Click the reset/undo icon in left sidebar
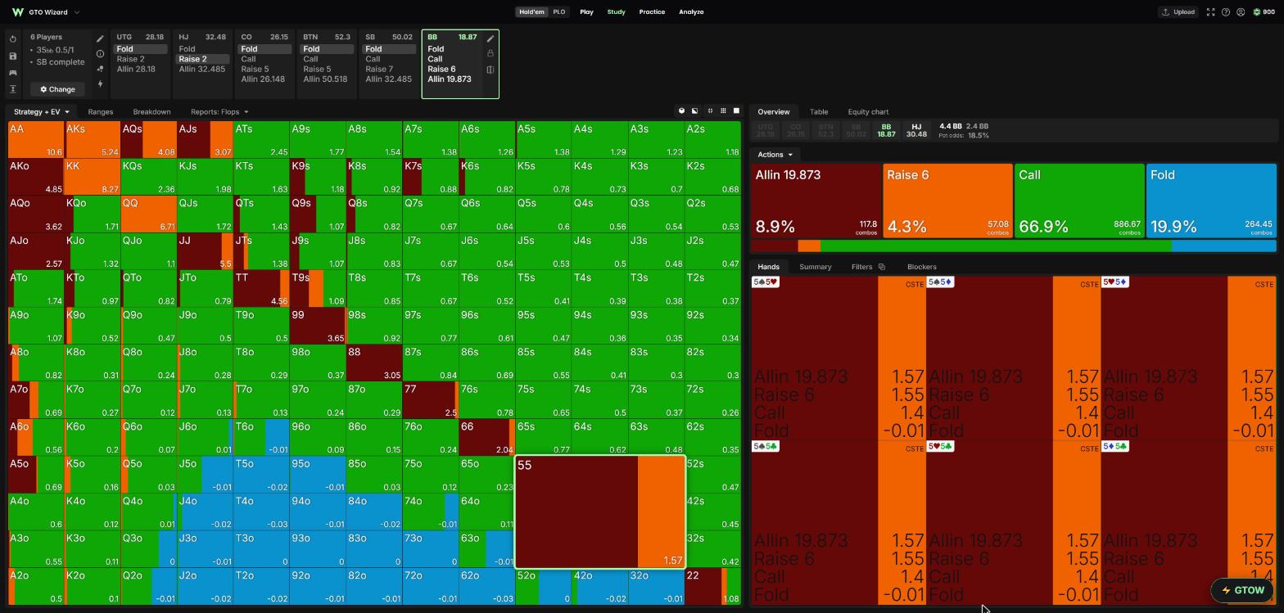 pyautogui.click(x=13, y=39)
